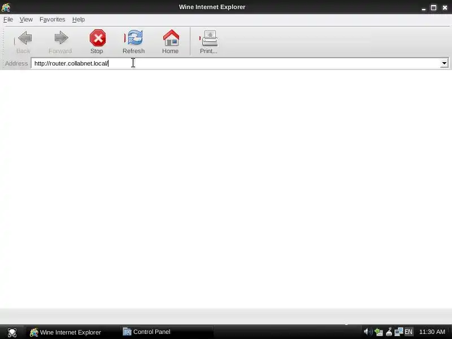Open the volume speaker tray icon
Viewport: 452px width, 339px height.
coord(368,332)
